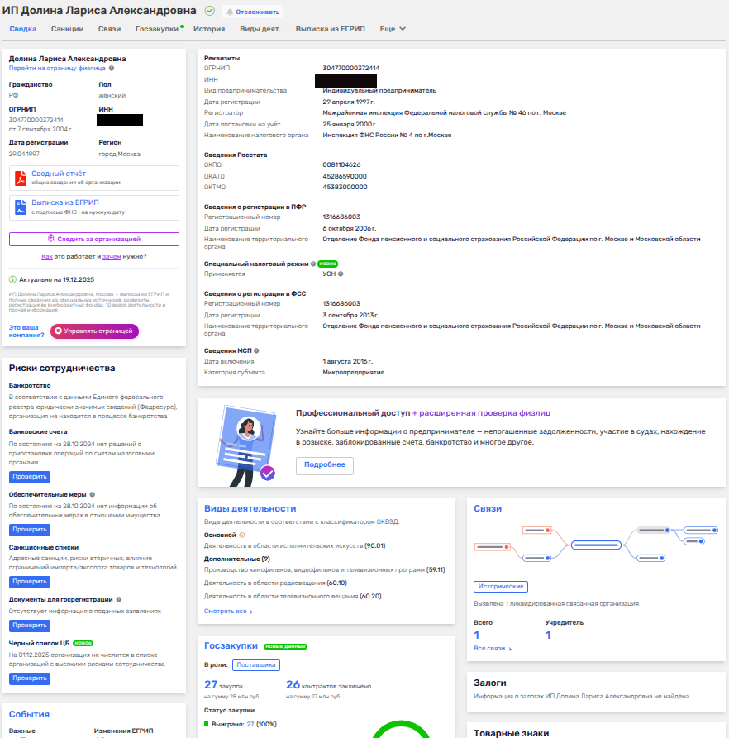Expand Все связи link
The image size is (729, 738).
click(493, 649)
